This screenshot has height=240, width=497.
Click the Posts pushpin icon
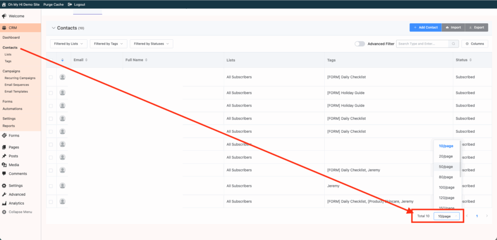point(4,156)
